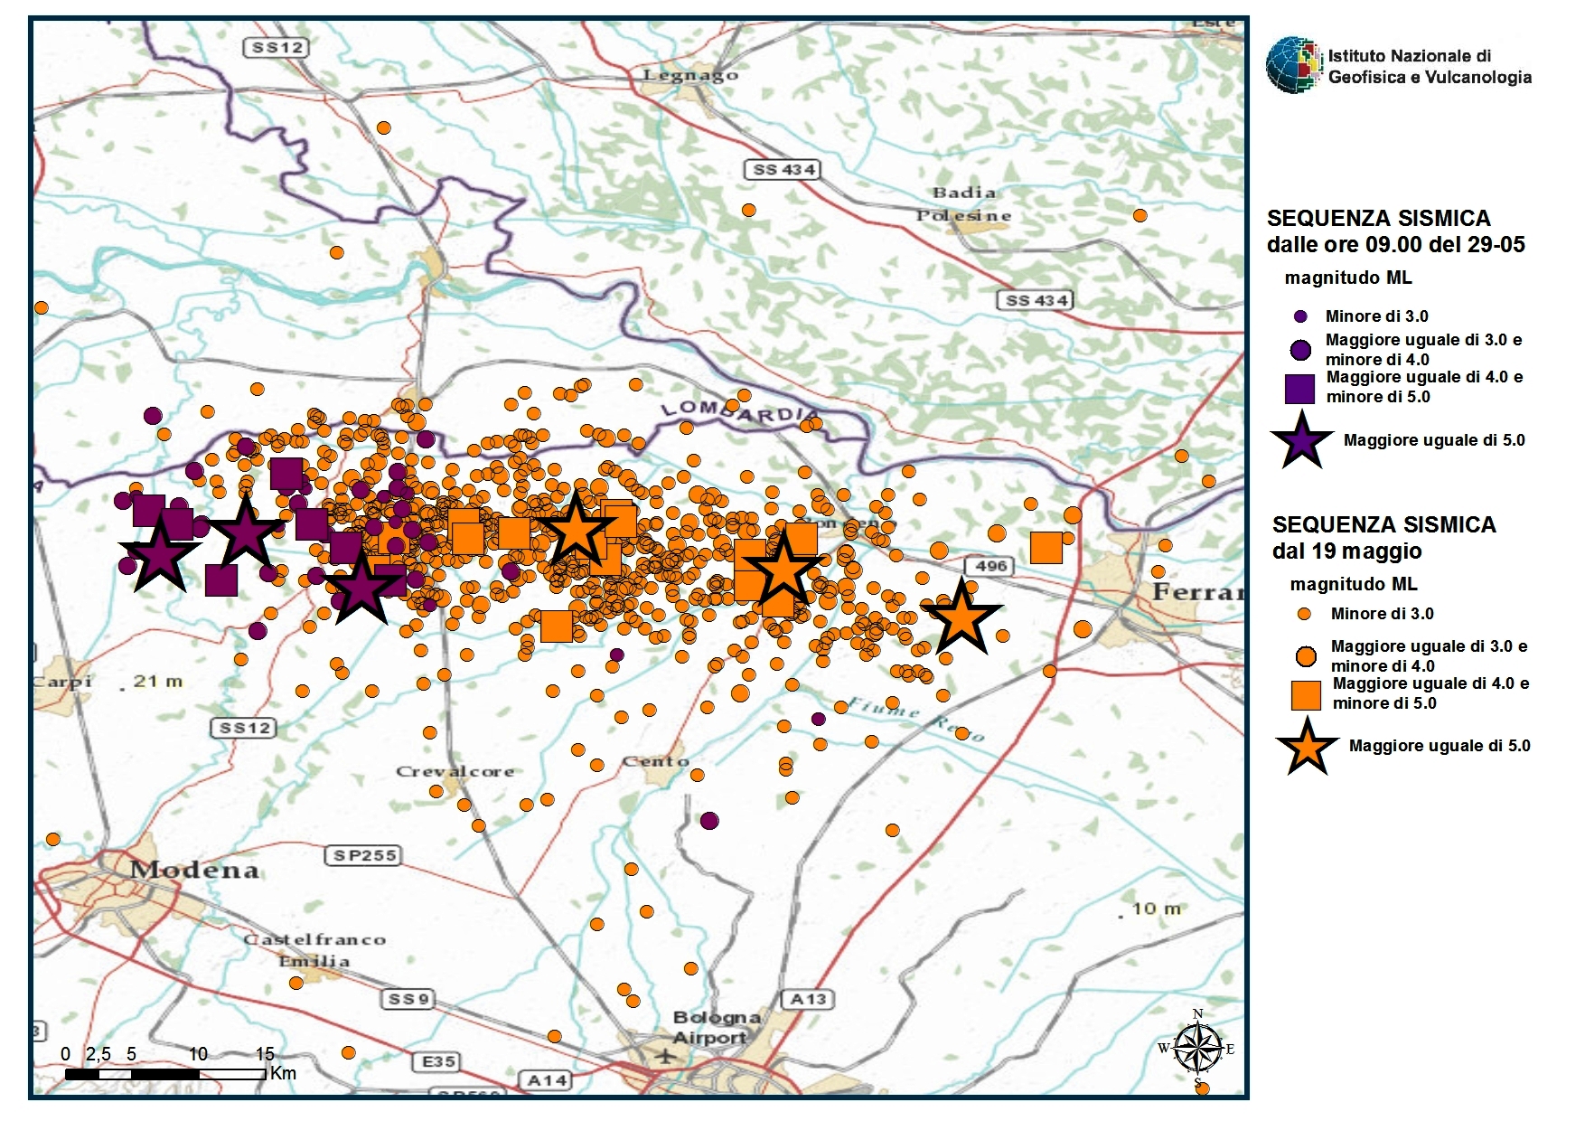Viewport: 1585px width, 1121px height.
Task: Click the 496 road shield
Action: (990, 566)
